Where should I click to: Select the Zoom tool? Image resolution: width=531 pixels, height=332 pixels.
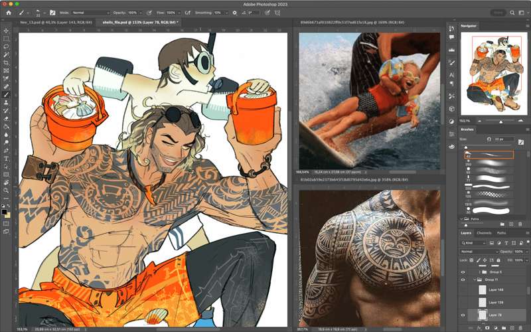tap(6, 191)
